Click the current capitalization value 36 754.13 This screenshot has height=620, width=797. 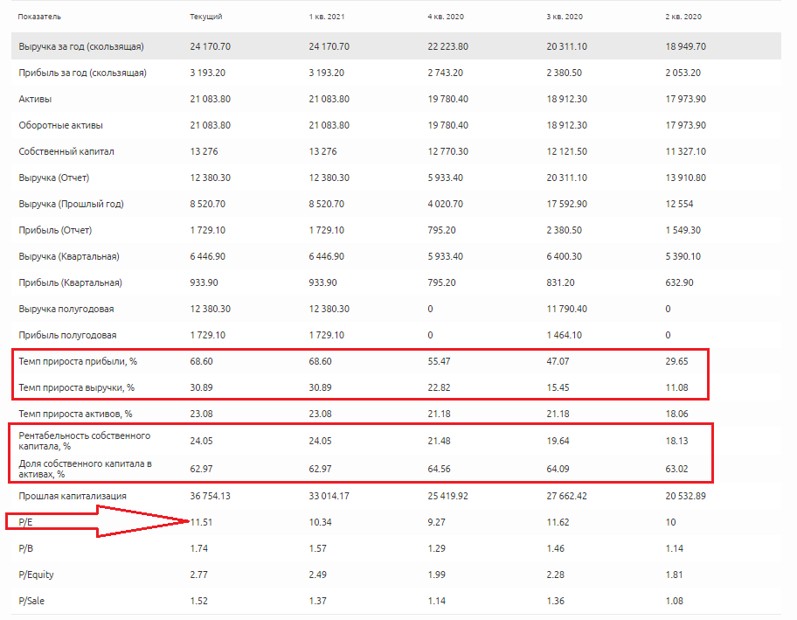210,496
